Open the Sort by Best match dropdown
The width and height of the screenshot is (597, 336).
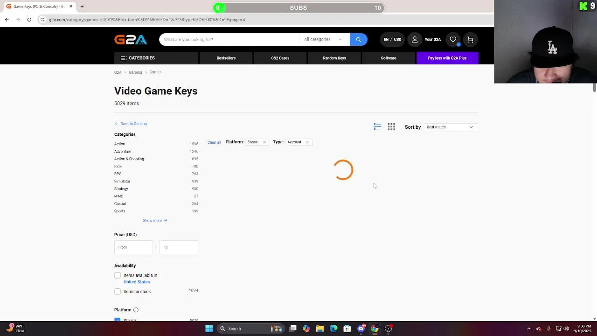(450, 127)
